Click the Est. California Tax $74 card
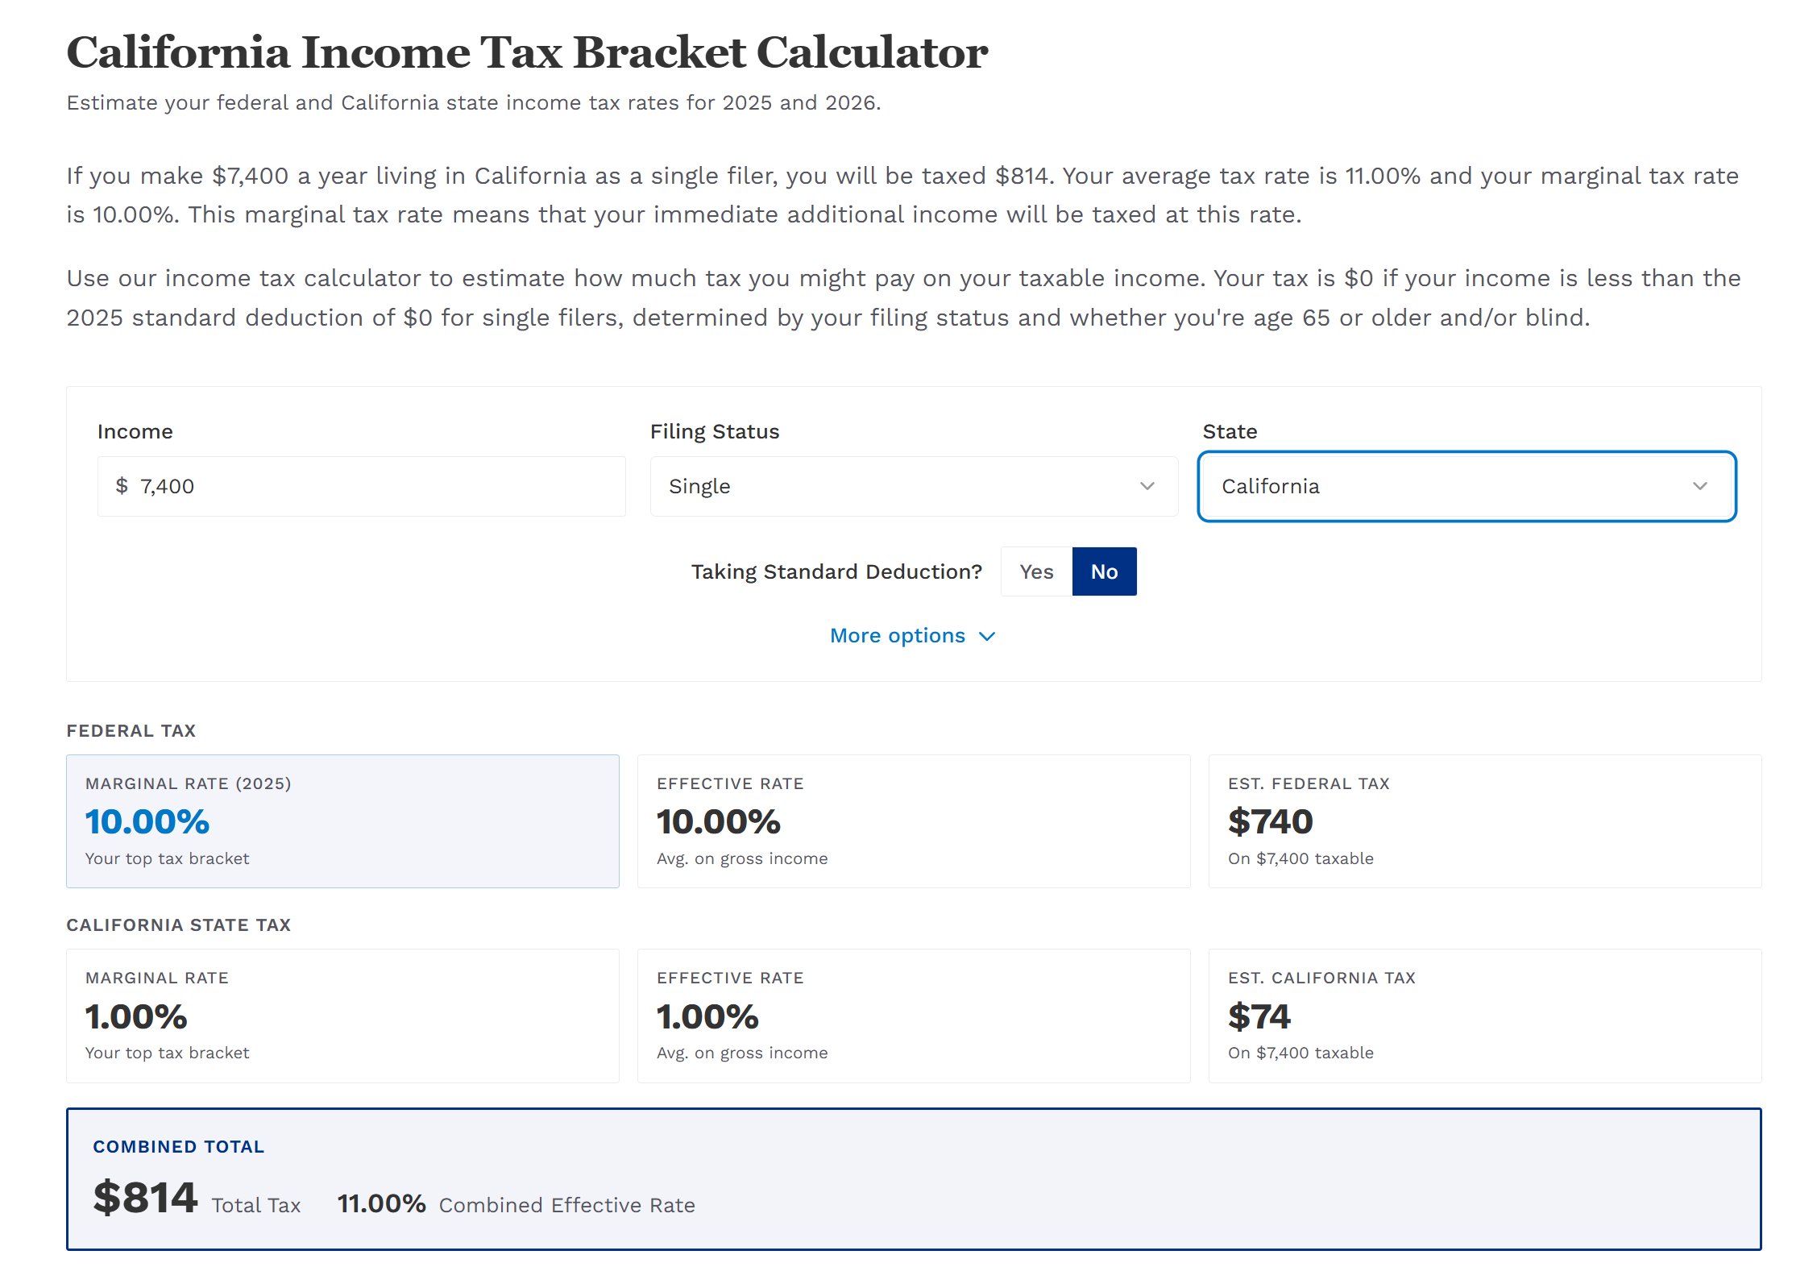The width and height of the screenshot is (1817, 1284). click(x=1485, y=1016)
